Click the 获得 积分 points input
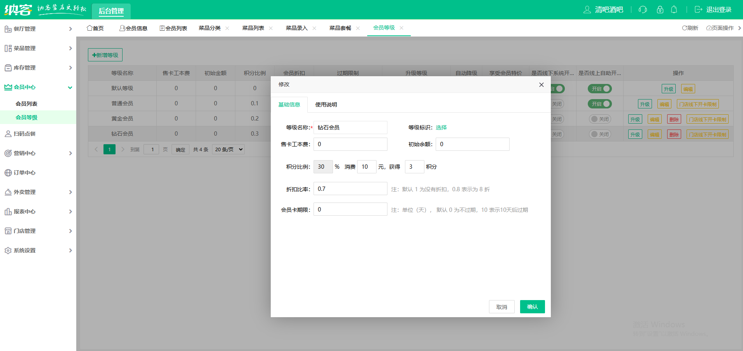The height and width of the screenshot is (351, 743). point(414,167)
